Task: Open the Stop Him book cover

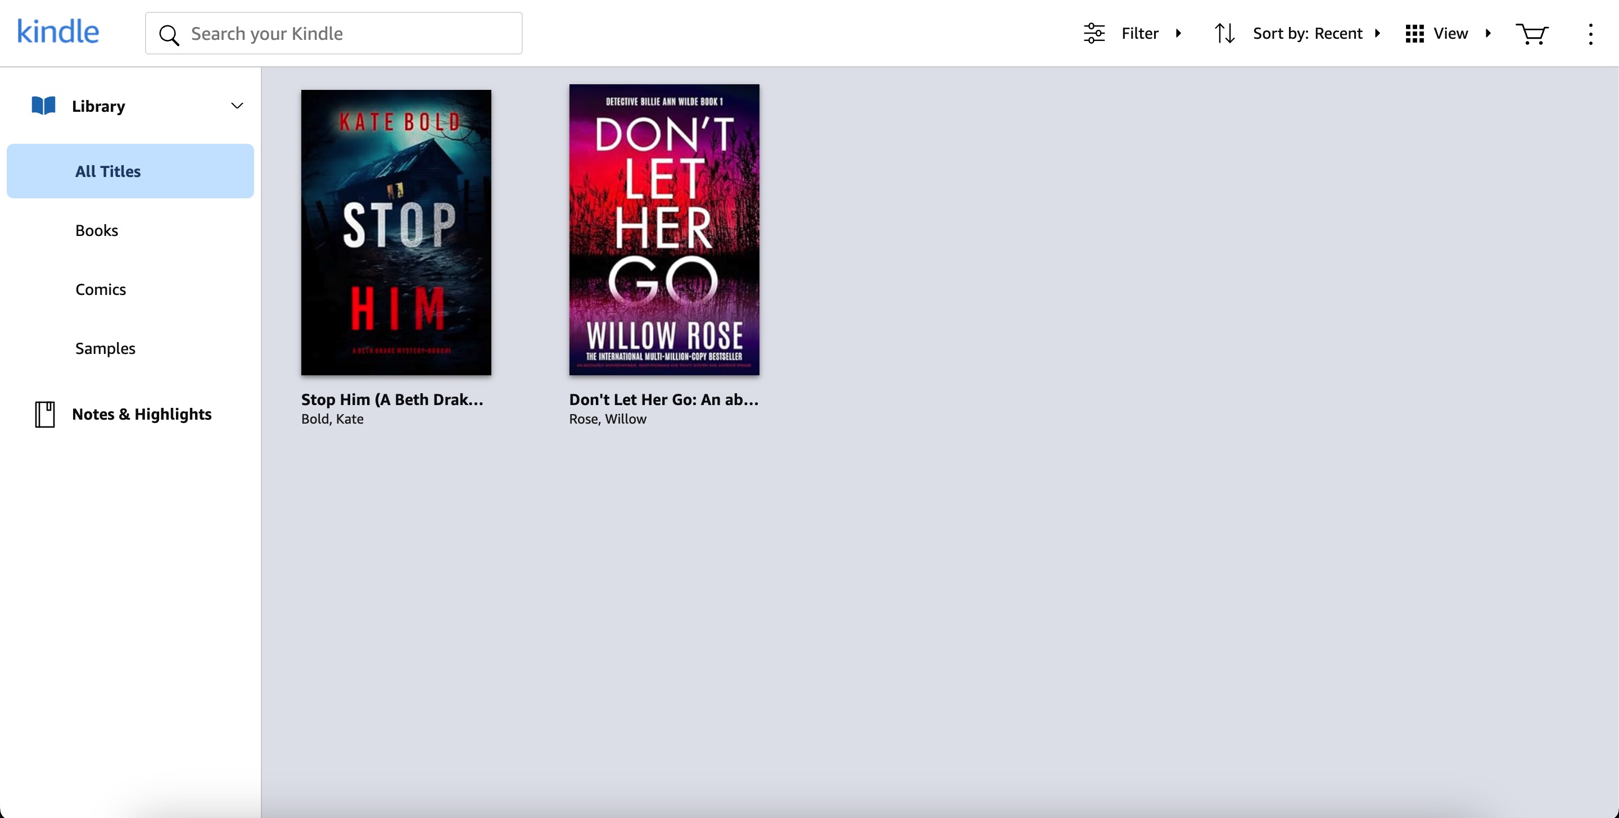Action: tap(396, 232)
